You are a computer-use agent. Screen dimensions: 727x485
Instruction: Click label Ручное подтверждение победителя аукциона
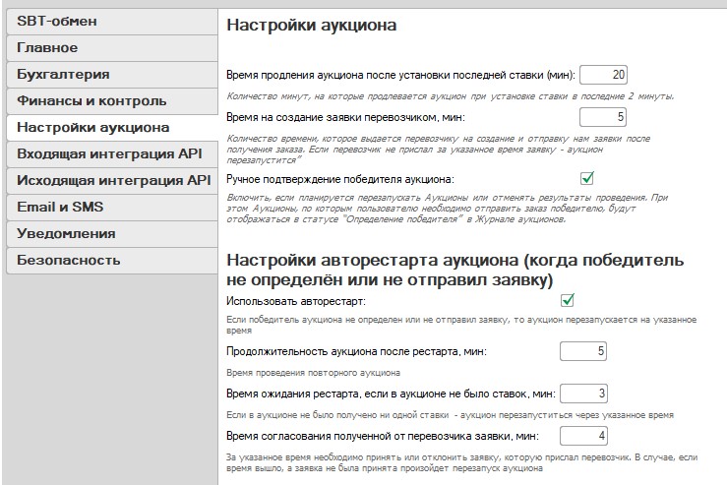[340, 179]
